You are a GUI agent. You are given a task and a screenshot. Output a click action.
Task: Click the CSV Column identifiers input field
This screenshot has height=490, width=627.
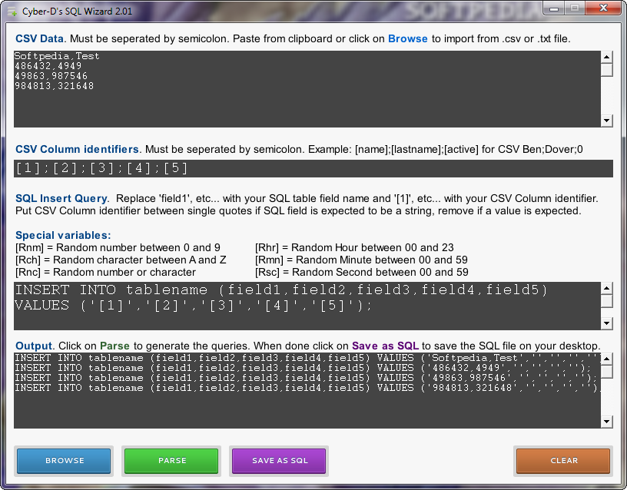point(313,168)
